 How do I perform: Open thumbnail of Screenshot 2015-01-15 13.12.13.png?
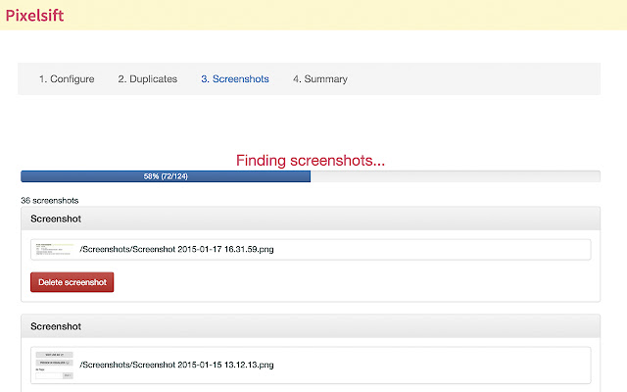pos(55,365)
